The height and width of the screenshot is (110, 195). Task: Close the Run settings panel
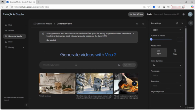[x=182, y=23]
